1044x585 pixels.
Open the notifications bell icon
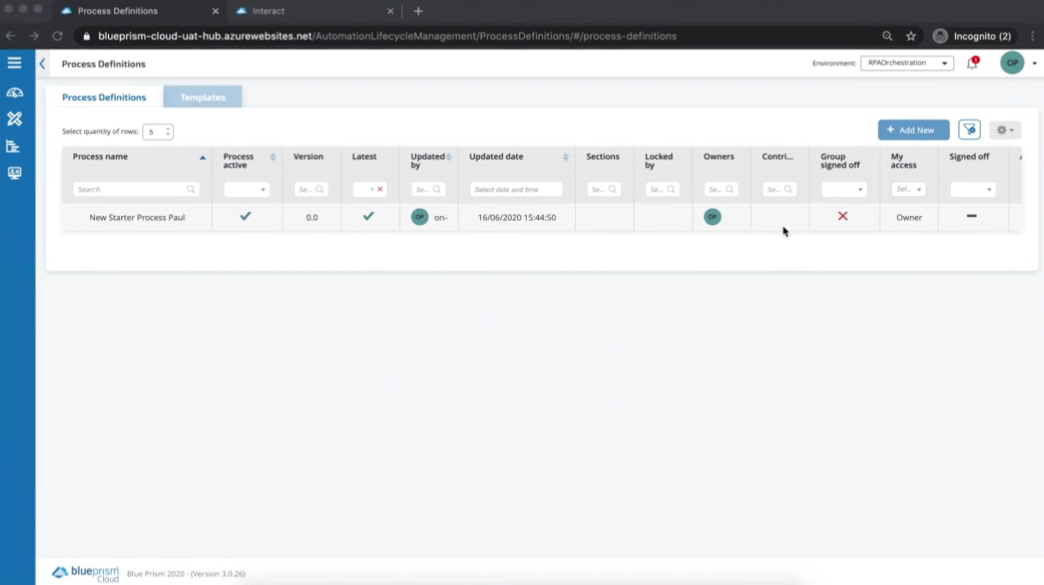point(970,63)
